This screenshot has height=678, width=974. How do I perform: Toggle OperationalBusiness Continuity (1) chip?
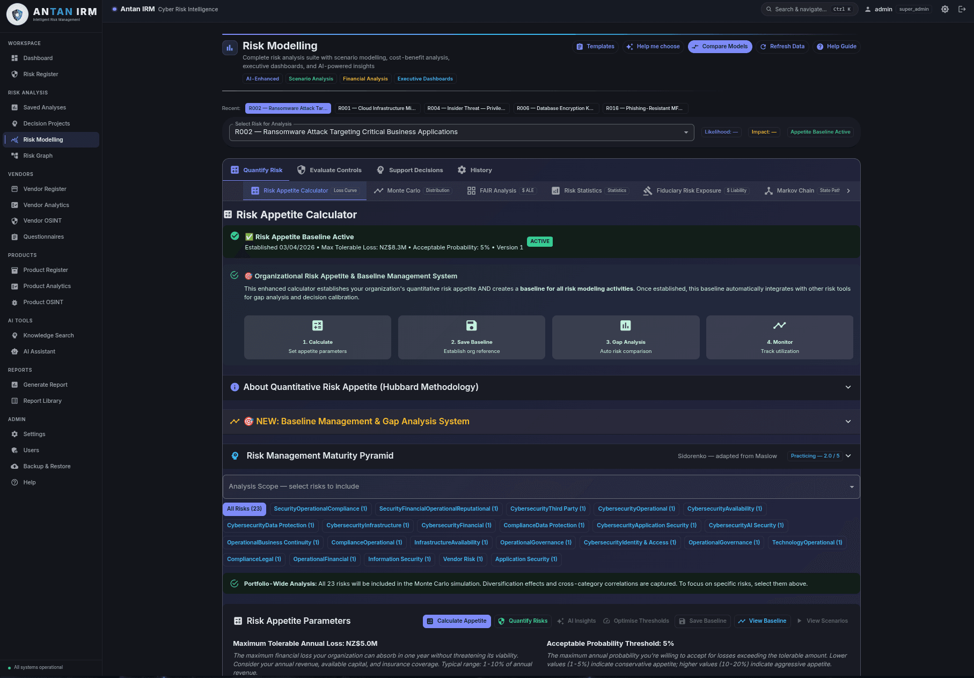click(x=273, y=543)
